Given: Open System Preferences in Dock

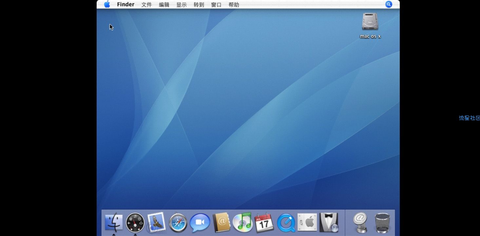Looking at the screenshot, I should (307, 223).
